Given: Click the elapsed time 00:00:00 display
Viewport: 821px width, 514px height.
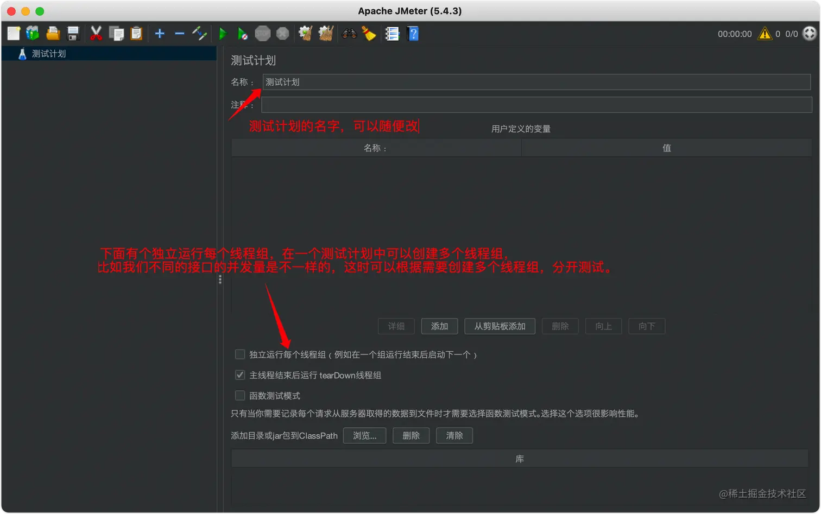Looking at the screenshot, I should pyautogui.click(x=735, y=34).
